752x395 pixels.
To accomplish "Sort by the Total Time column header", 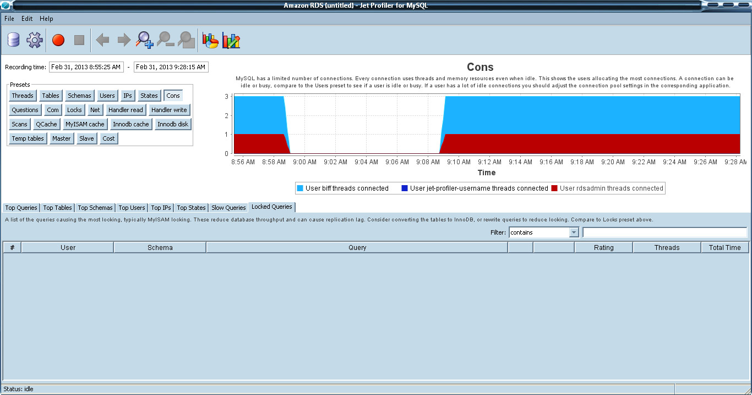I will coord(725,248).
